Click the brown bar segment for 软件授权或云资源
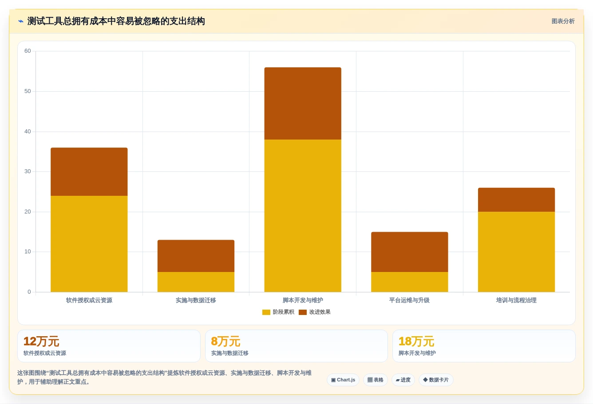The width and height of the screenshot is (593, 404). click(89, 172)
